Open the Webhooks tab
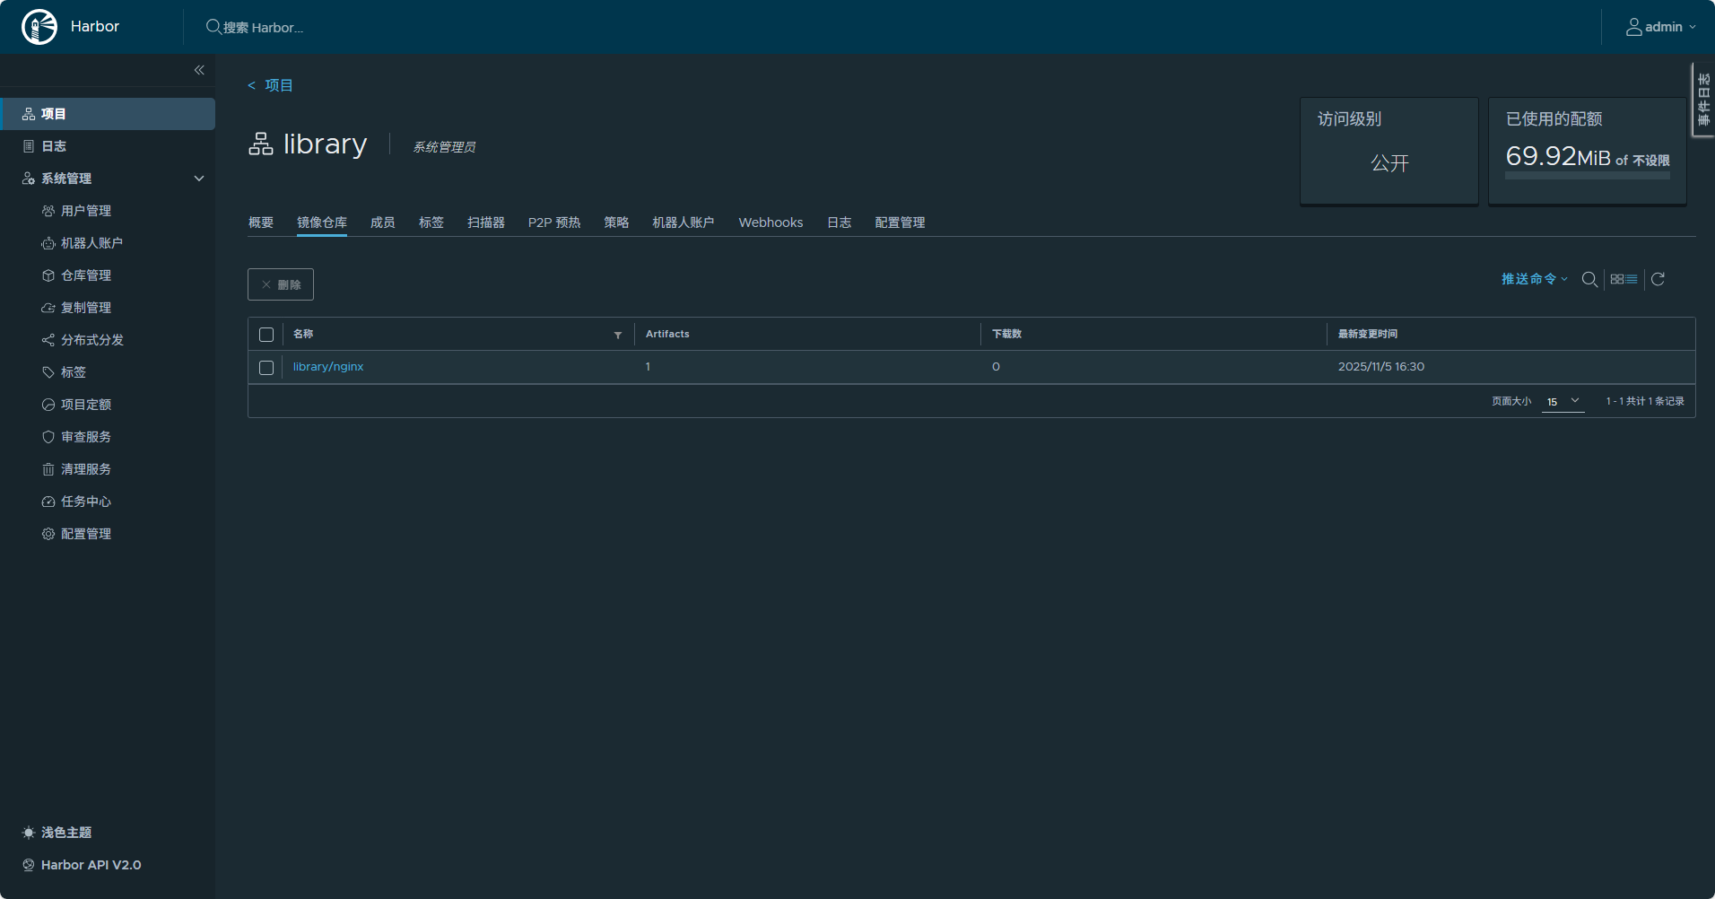The height and width of the screenshot is (899, 1715). pos(771,223)
